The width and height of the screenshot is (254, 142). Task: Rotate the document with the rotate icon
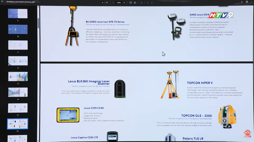point(135,3)
